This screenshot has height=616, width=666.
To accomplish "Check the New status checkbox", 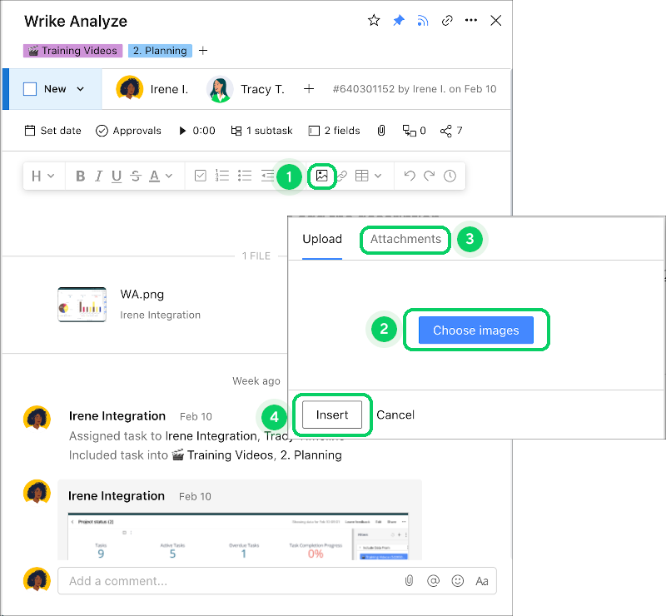I will pos(30,89).
